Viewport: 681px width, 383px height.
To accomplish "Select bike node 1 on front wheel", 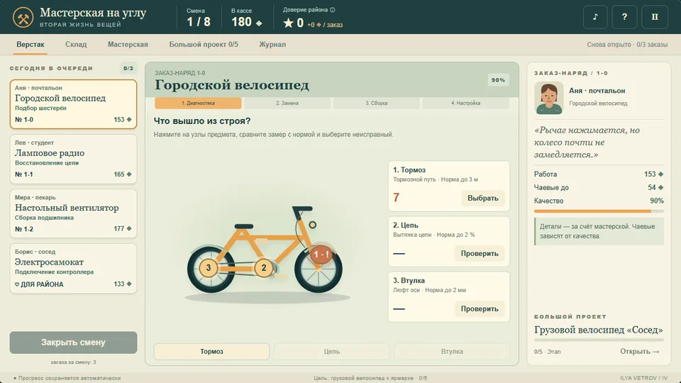I will [x=321, y=255].
